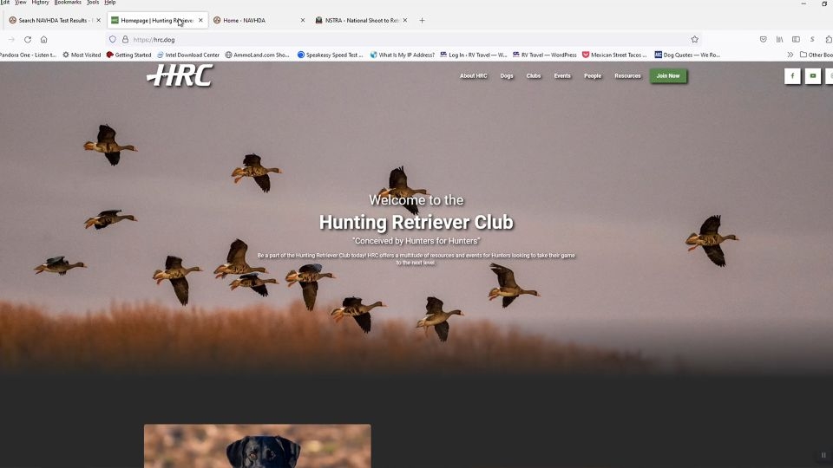Click the black Labrador photo thumbnail
Screen dimensions: 833x468
(x=257, y=445)
